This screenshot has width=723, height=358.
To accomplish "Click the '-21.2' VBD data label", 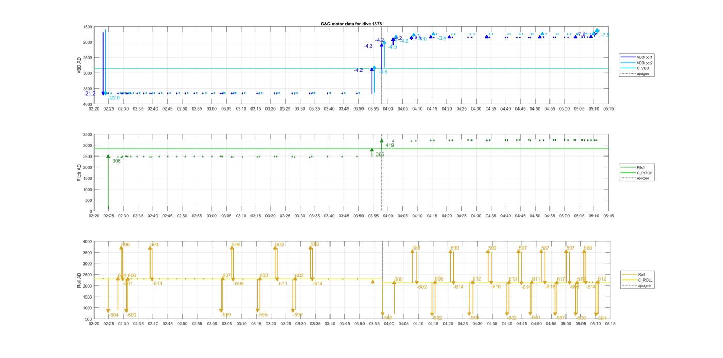I will tap(90, 94).
